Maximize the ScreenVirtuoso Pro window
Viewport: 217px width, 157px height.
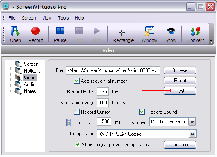[x=200, y=7]
